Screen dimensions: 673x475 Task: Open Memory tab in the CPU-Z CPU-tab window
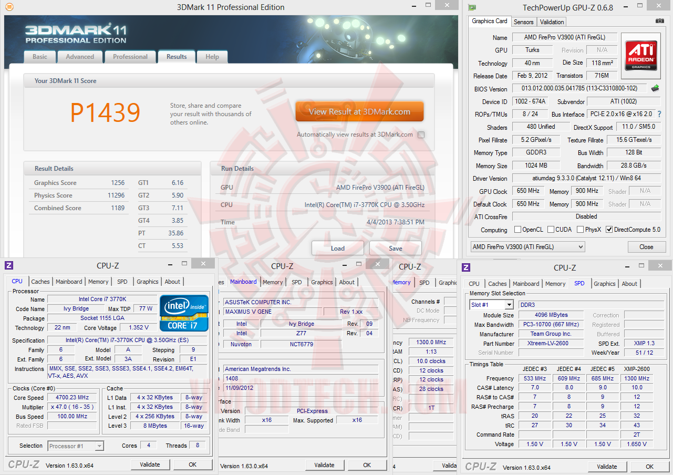[98, 282]
